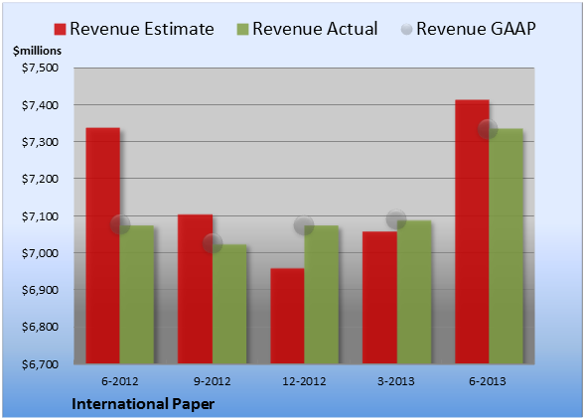Click the 3-2013 quarter label

(396, 381)
